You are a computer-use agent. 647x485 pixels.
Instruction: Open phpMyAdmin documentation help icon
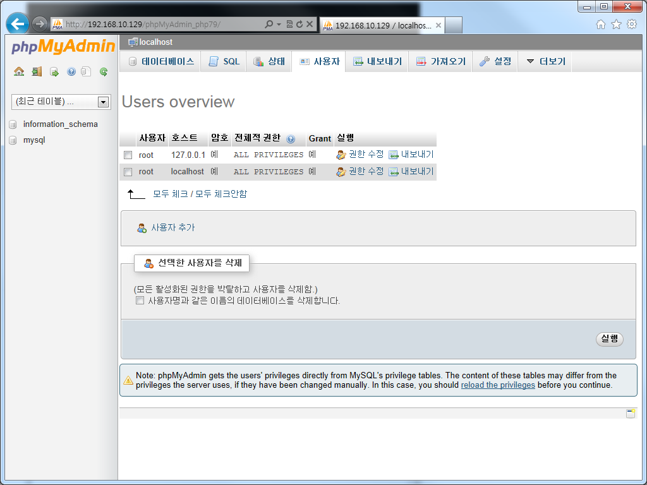[x=71, y=72]
